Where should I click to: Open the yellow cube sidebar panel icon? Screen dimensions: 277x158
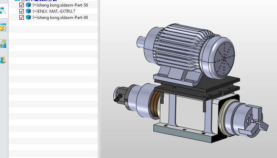click(x=3, y=28)
